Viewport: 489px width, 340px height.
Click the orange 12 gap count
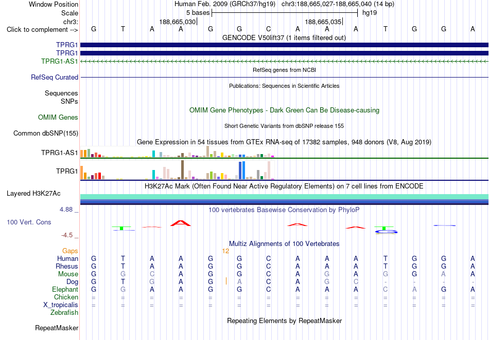[x=225, y=251]
